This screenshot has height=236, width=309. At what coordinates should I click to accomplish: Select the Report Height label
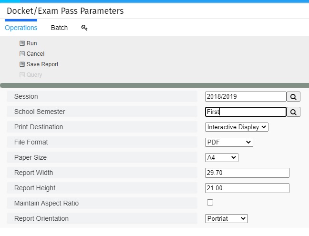click(x=35, y=188)
